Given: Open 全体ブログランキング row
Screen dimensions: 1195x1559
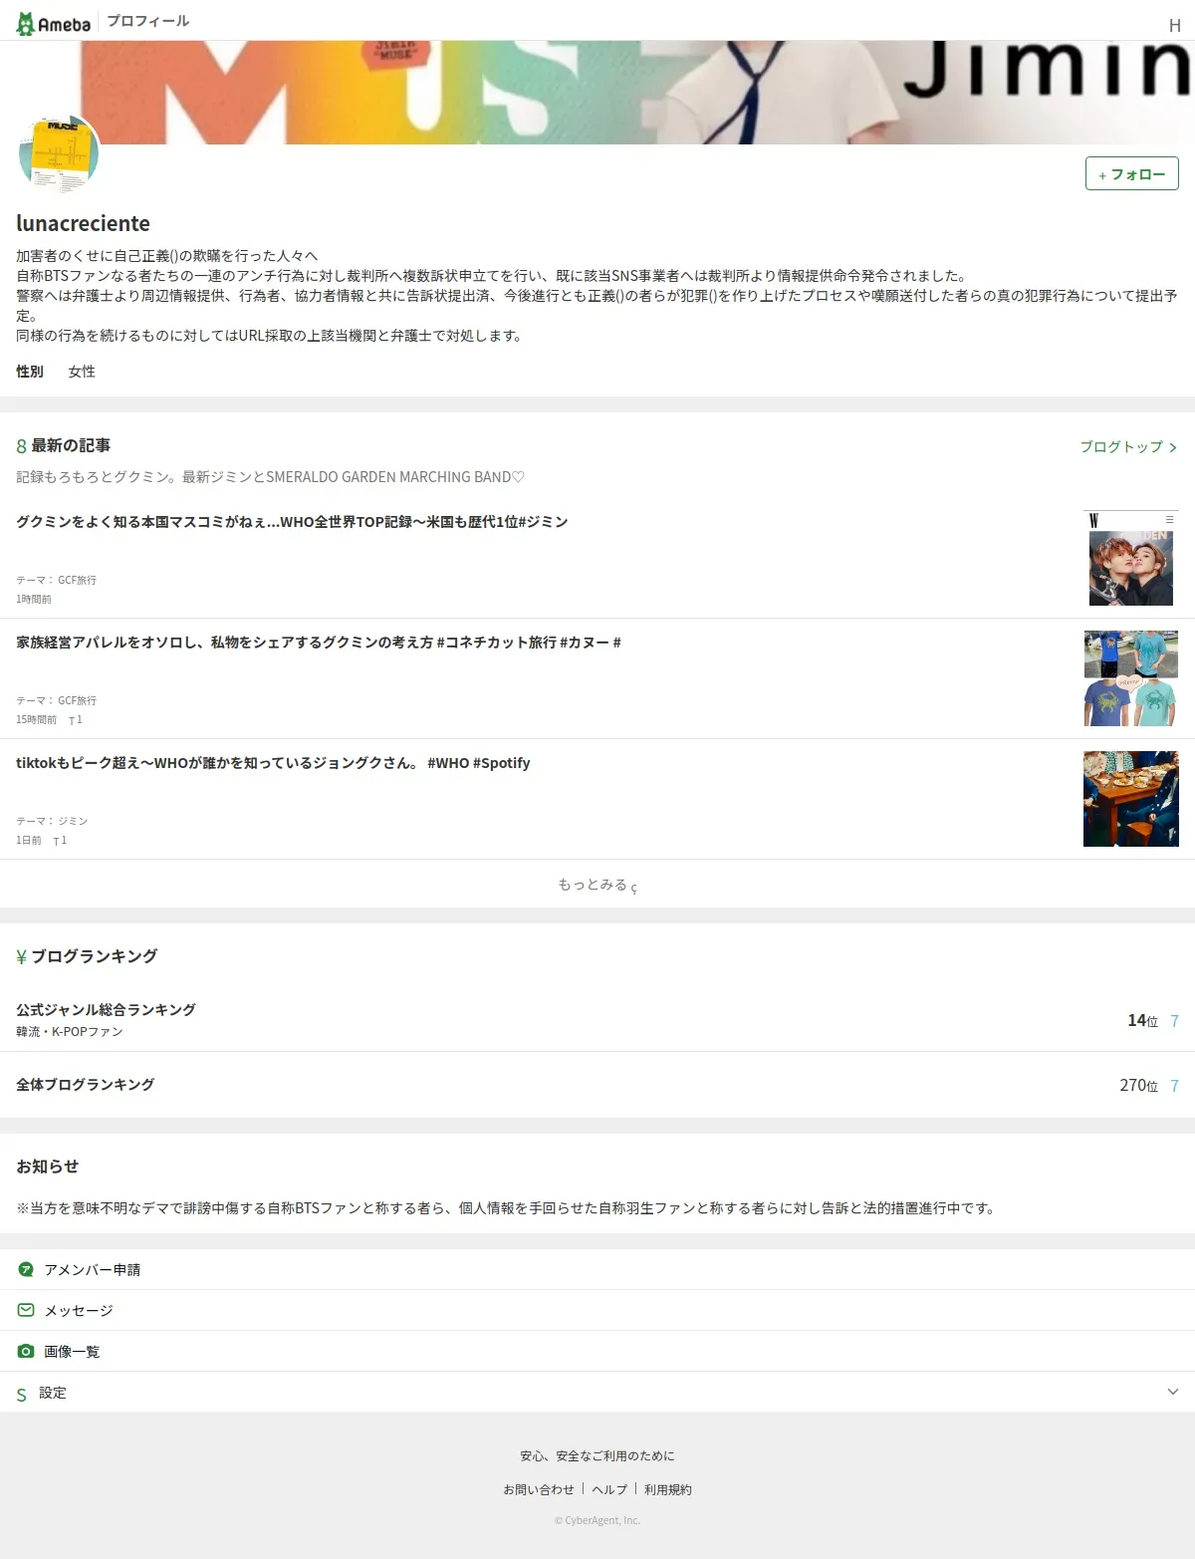Looking at the screenshot, I should [597, 1085].
